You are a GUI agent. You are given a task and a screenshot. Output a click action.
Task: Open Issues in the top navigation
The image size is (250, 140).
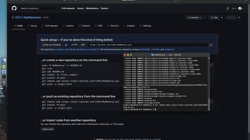(x=80, y=8)
